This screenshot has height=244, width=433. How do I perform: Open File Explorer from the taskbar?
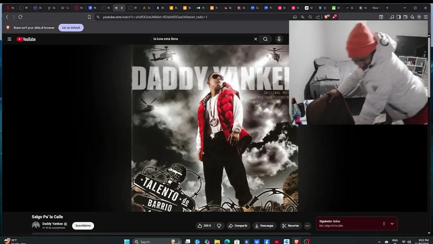[217, 242]
